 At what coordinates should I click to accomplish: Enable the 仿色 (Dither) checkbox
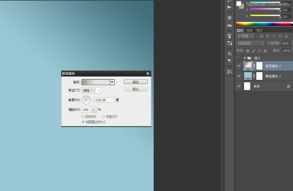pos(104,117)
